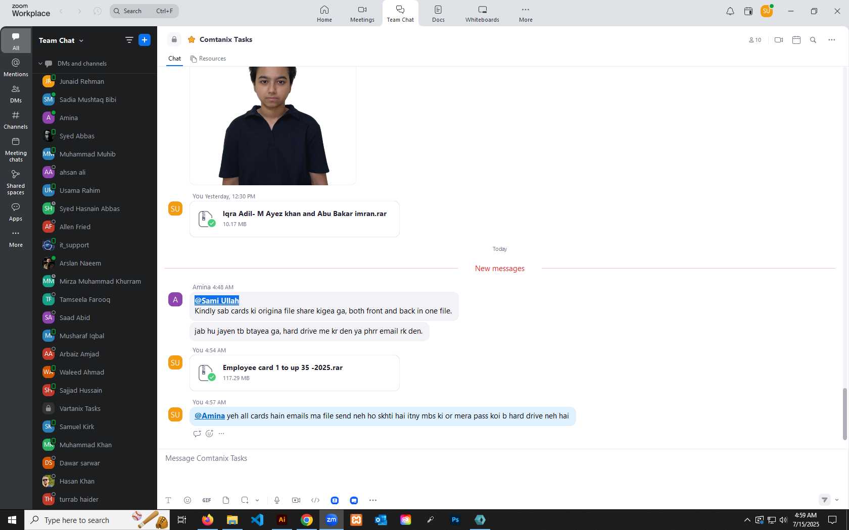The height and width of the screenshot is (530, 849).
Task: Select the Chat tab in the channel
Action: 174,59
